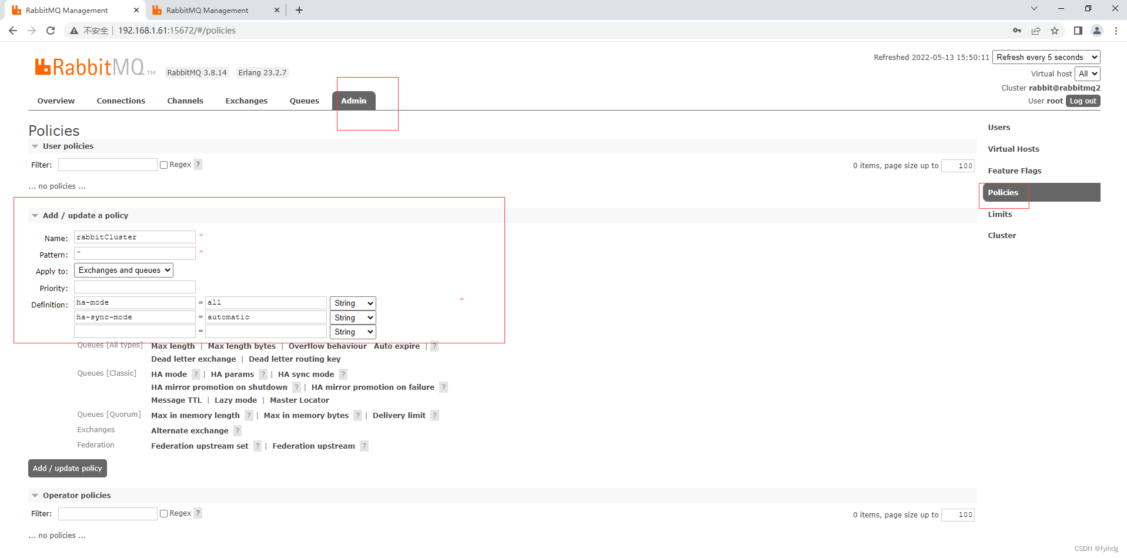Enable Regex checkbox in Operator policies filter
Image resolution: width=1127 pixels, height=558 pixels.
click(x=164, y=514)
